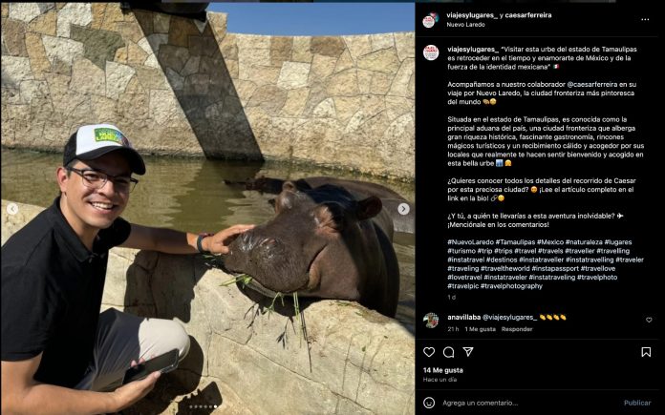The image size is (665, 415).
Task: Click the Publicar button
Action: [636, 403]
